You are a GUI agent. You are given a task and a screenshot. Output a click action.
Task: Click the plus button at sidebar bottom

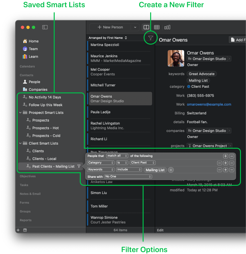point(18,230)
